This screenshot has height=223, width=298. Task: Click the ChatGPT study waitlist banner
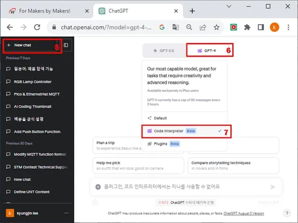click(x=186, y=202)
